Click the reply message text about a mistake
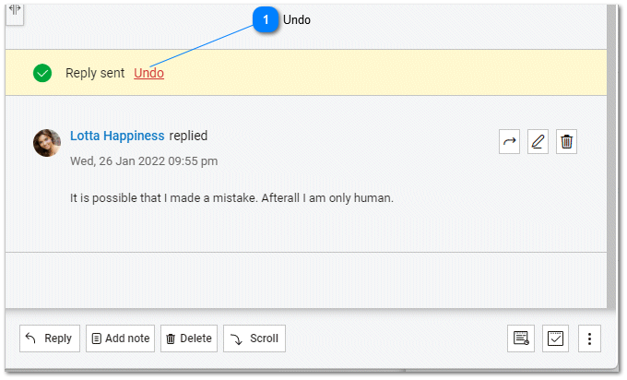Image resolution: width=627 pixels, height=380 pixels. pos(231,197)
